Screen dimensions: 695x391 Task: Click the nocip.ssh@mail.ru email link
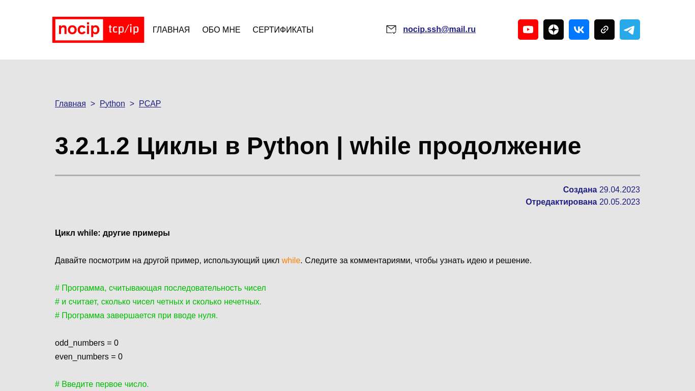439,30
